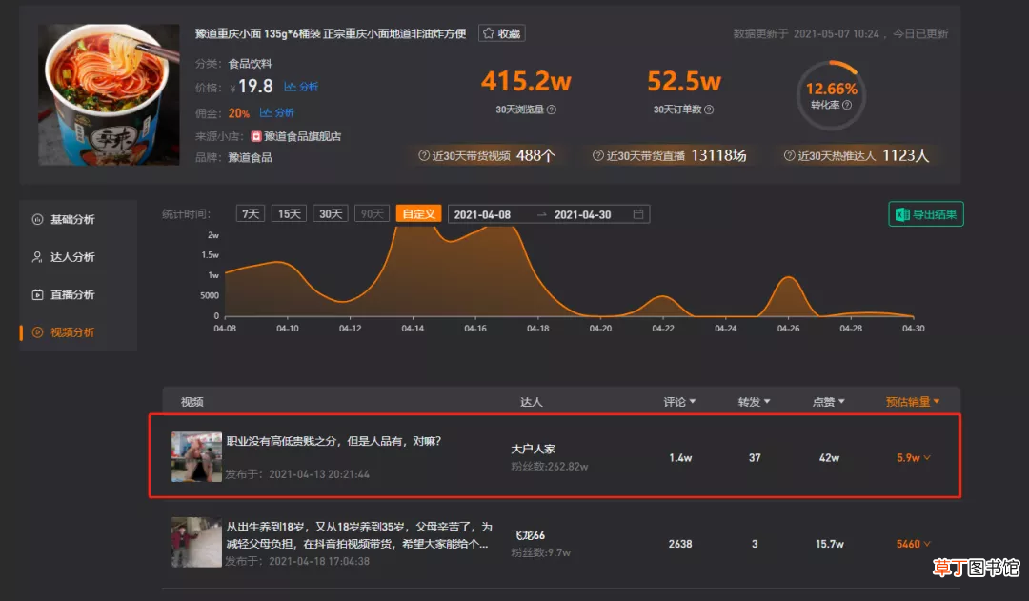Sort table by 点赞 column

tap(829, 402)
